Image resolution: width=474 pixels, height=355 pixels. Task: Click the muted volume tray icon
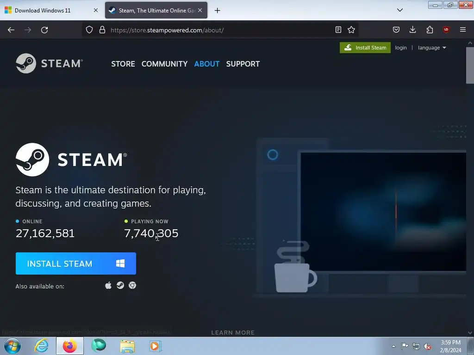tap(427, 346)
